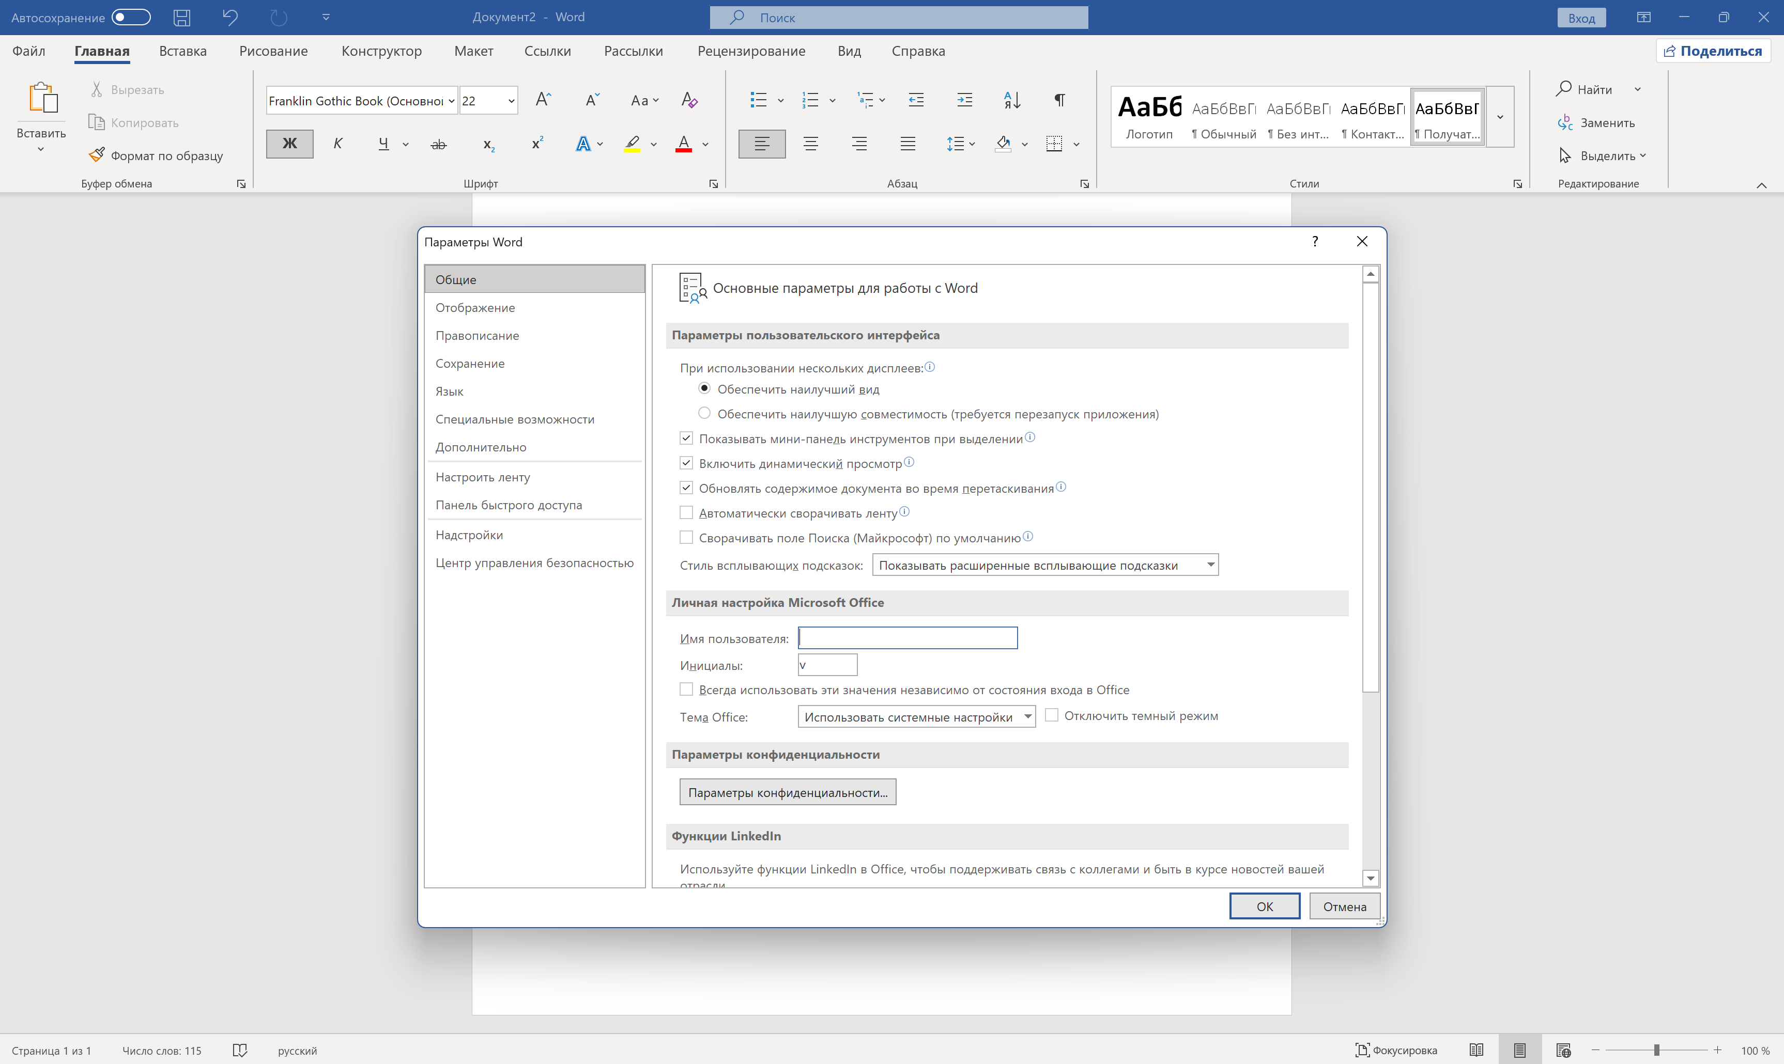The width and height of the screenshot is (1784, 1064).
Task: Click the Отмена button
Action: [x=1344, y=906]
